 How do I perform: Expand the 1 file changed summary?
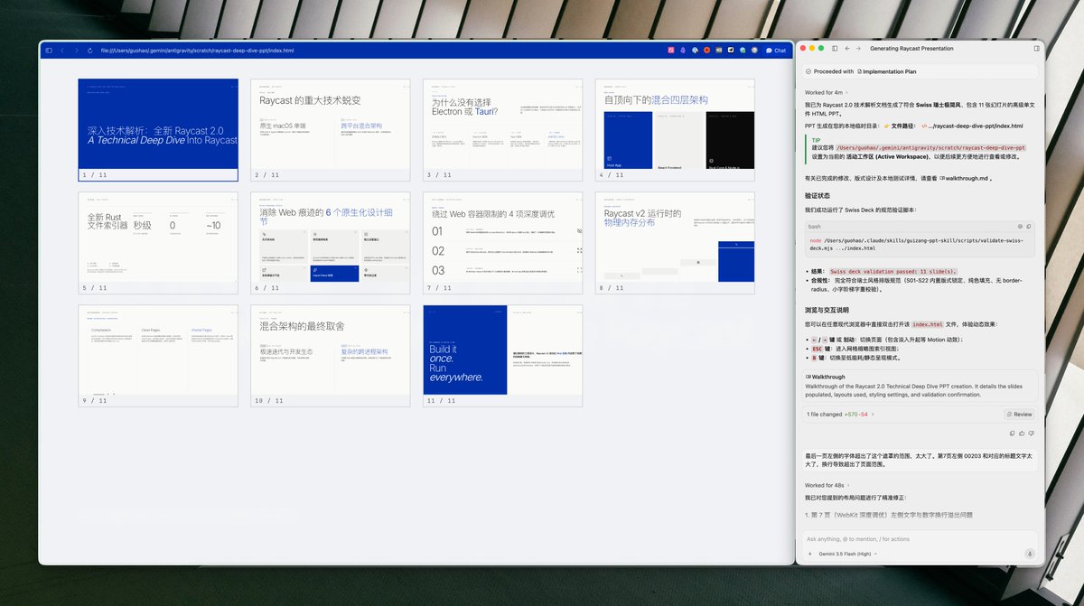tap(841, 415)
